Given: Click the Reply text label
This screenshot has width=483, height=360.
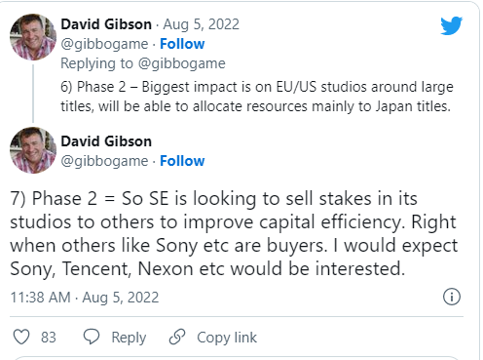Looking at the screenshot, I should click(129, 338).
